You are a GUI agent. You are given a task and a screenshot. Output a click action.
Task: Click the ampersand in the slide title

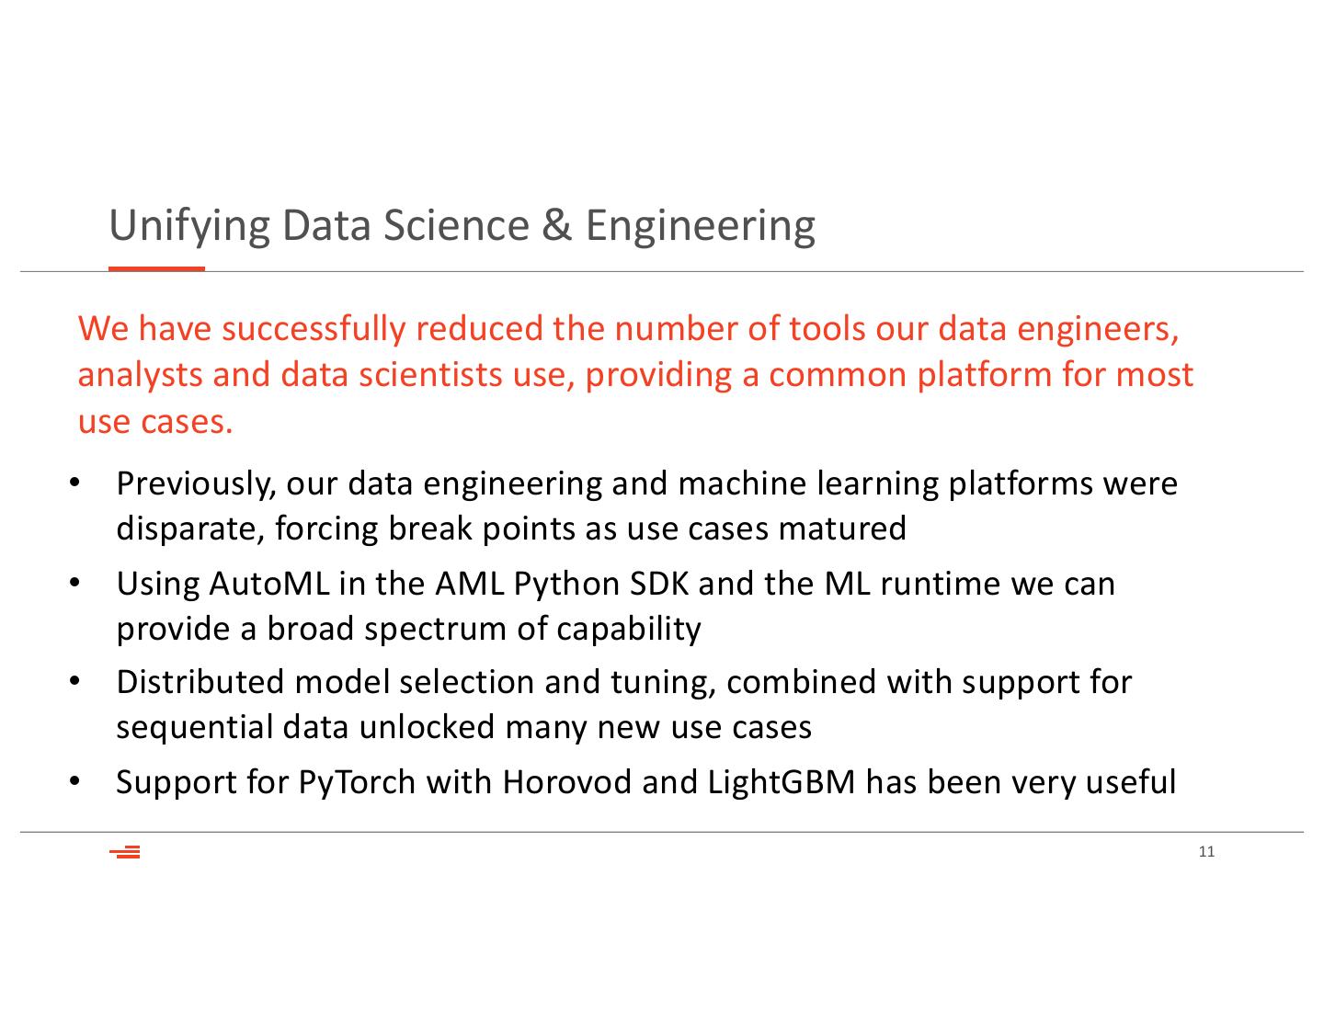pyautogui.click(x=557, y=225)
